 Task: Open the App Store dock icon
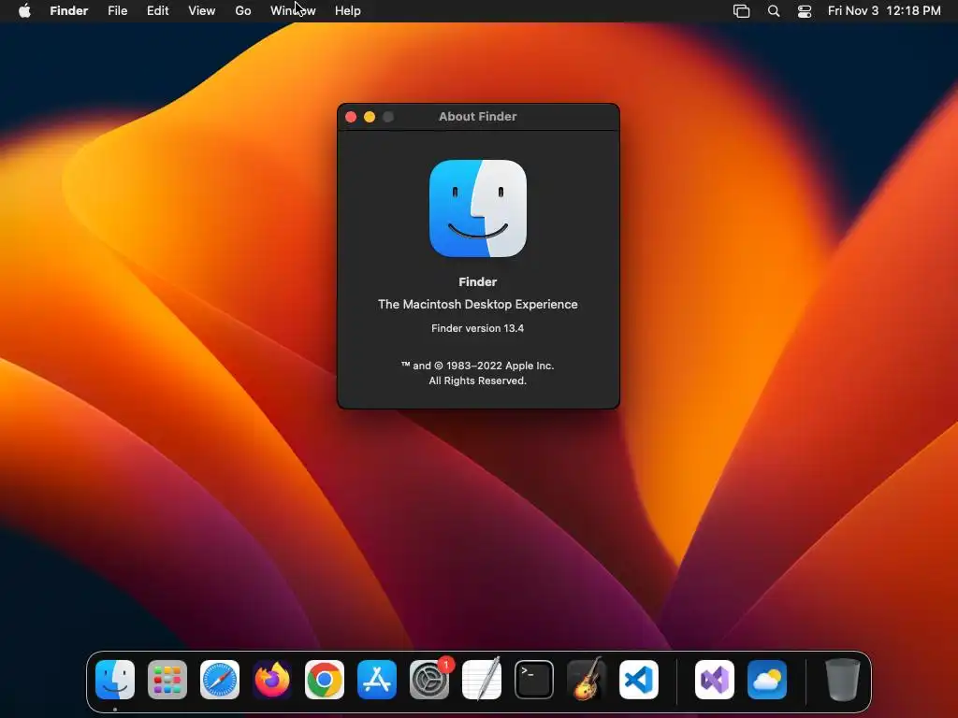click(x=377, y=680)
